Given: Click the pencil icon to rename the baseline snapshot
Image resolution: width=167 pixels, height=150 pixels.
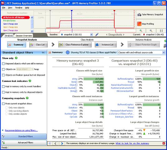Looking at the screenshot, I should point(97,34).
